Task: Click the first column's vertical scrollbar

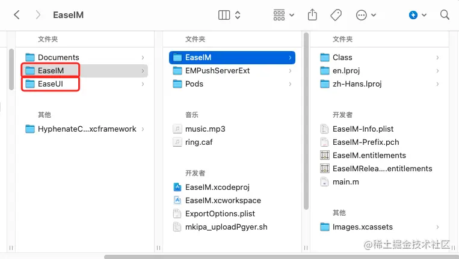Action: coord(11,69)
